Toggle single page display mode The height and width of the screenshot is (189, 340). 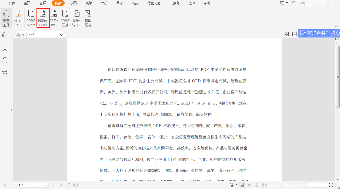242,185
